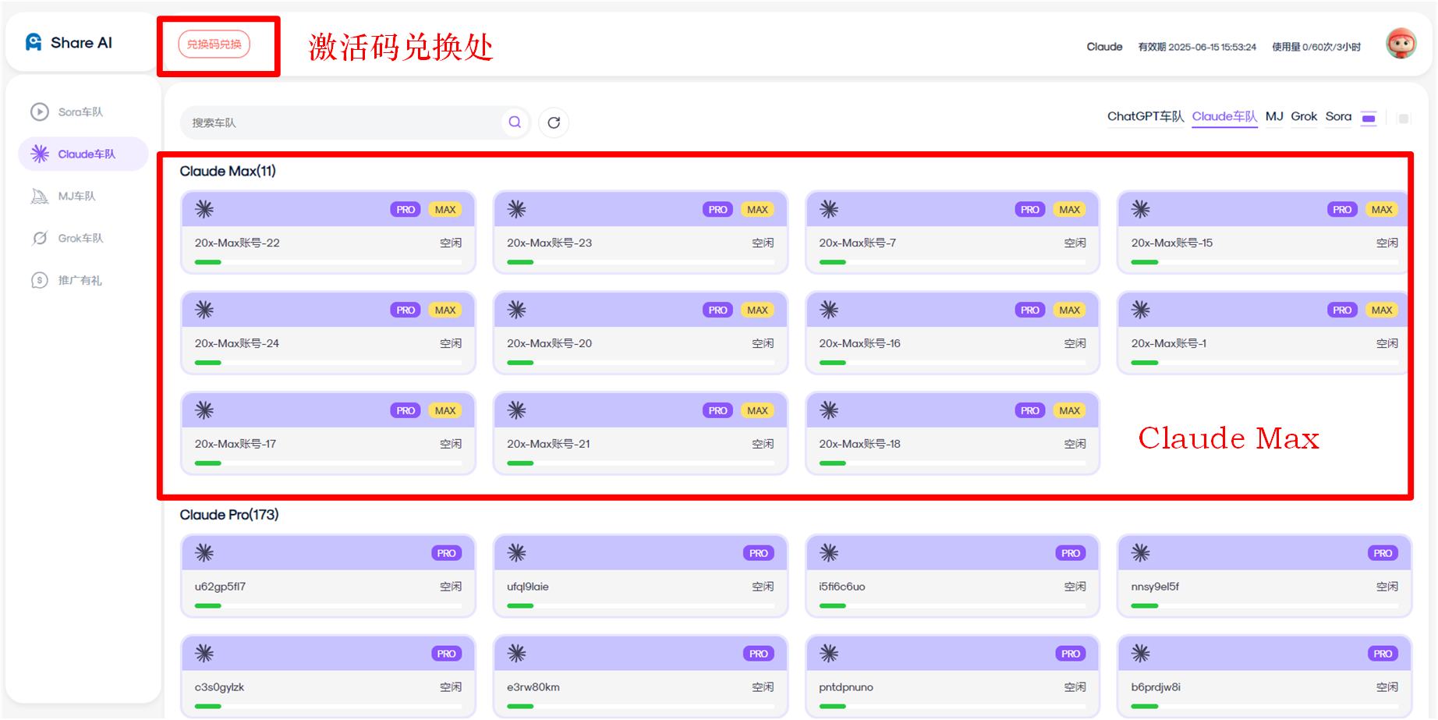The width and height of the screenshot is (1438, 720).
Task: Click the MAX badge on 20x-Max账号-22
Action: 445,209
